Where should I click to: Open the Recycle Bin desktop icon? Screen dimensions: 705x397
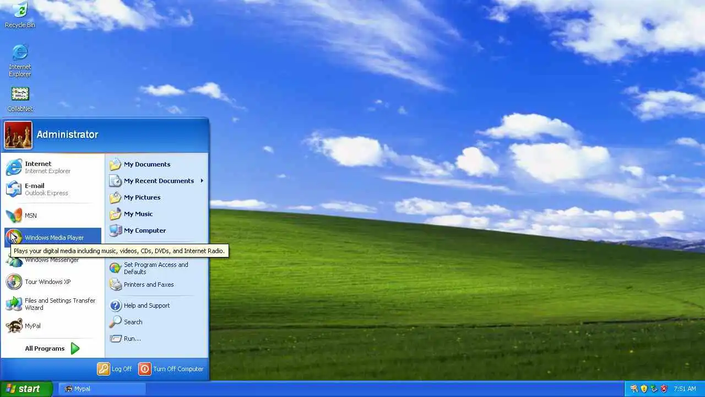point(20,15)
